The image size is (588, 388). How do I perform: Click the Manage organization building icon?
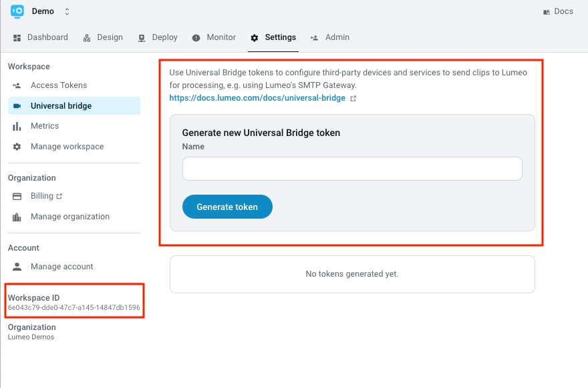click(x=17, y=217)
